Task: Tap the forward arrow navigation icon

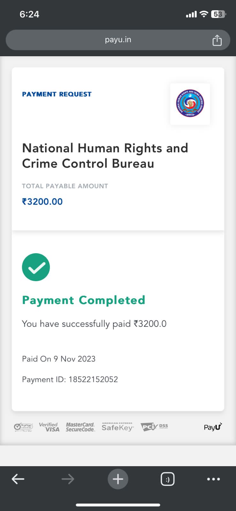Action: pyautogui.click(x=68, y=479)
